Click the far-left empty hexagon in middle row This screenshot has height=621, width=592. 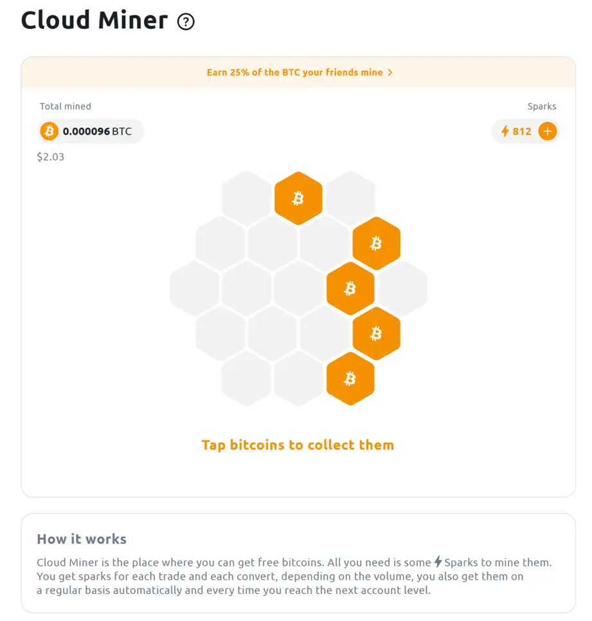coord(194,288)
